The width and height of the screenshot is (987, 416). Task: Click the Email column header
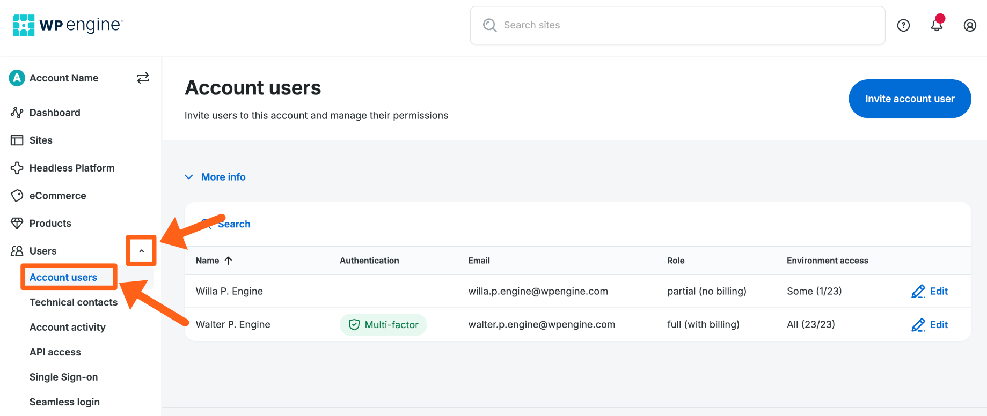[x=479, y=261]
